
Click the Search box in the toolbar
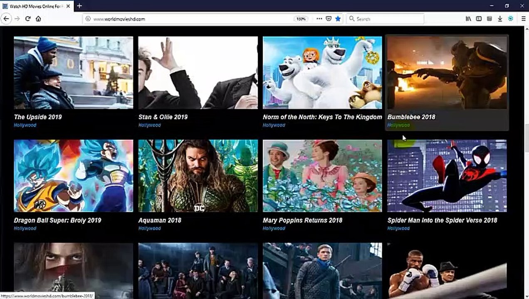pos(385,19)
